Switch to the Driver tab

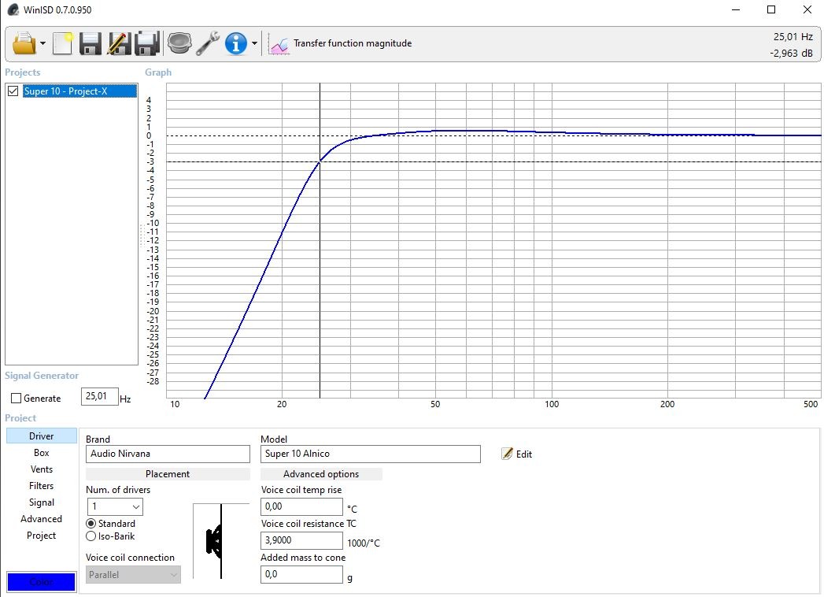pos(42,436)
